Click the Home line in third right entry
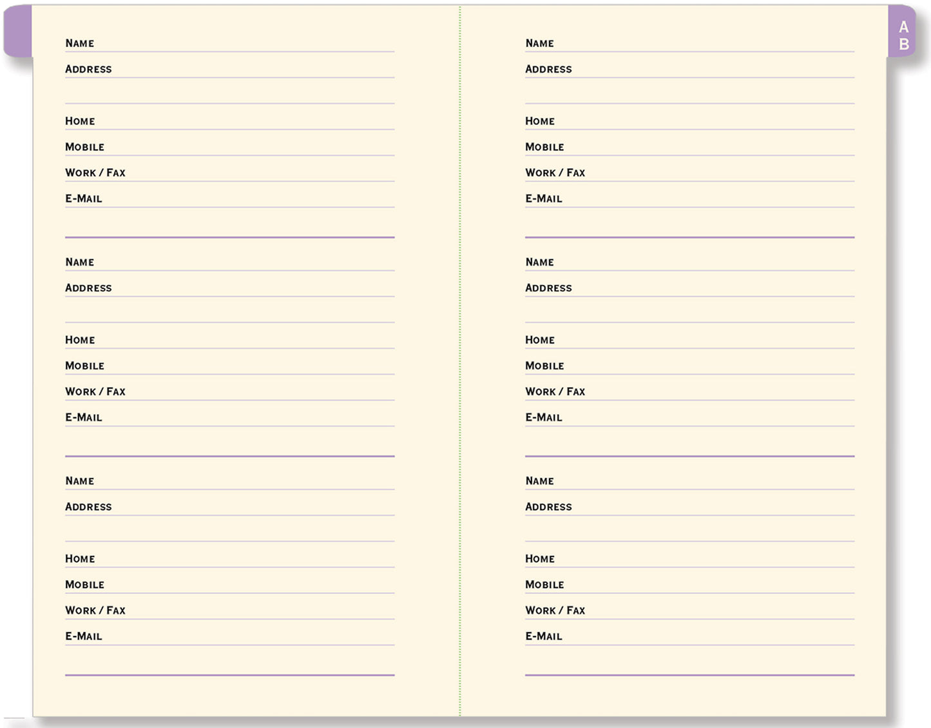This screenshot has height=728, width=931. [689, 562]
